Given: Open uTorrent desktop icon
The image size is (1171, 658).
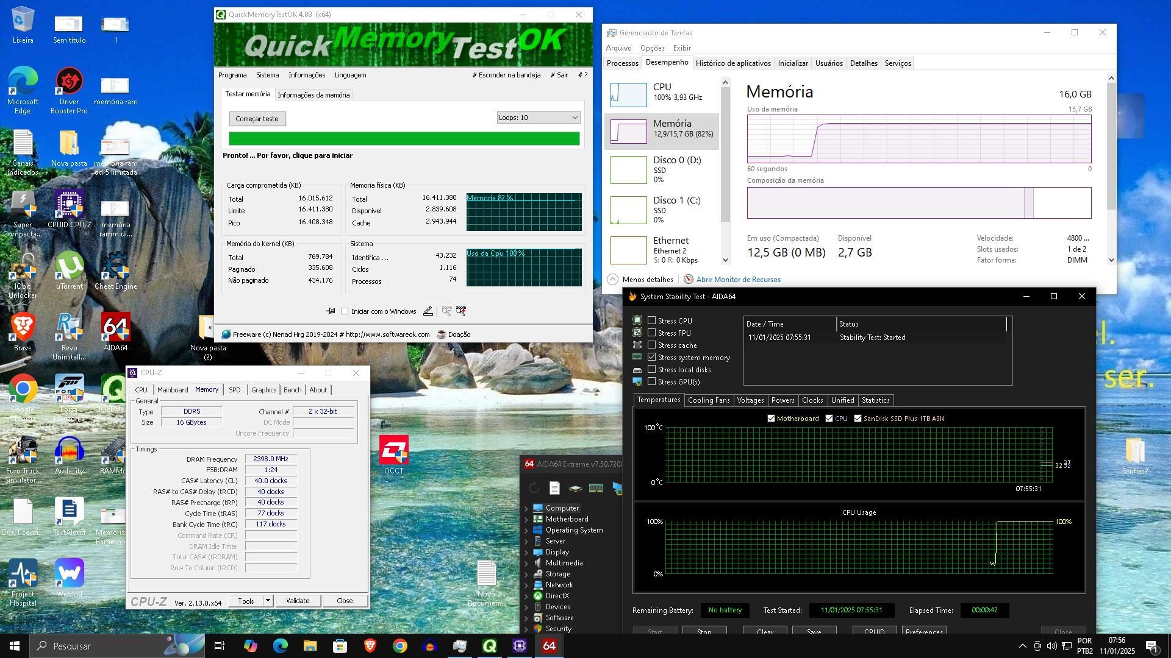Looking at the screenshot, I should pos(69,271).
